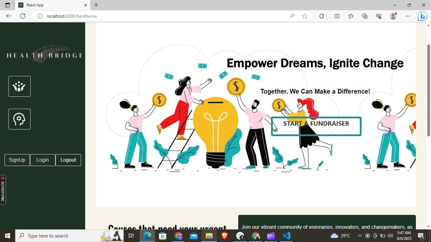Open the tab actions menu
The width and height of the screenshot is (431, 242).
(8, 5)
